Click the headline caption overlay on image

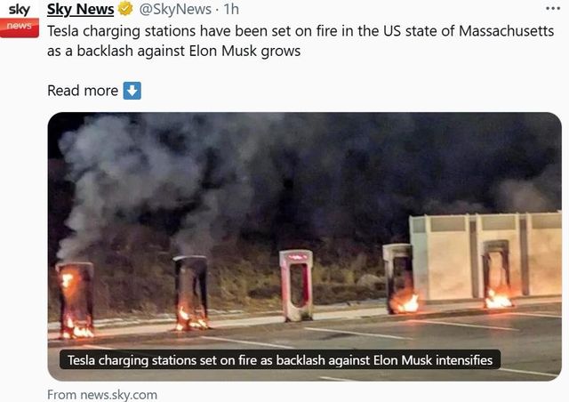pos(280,360)
